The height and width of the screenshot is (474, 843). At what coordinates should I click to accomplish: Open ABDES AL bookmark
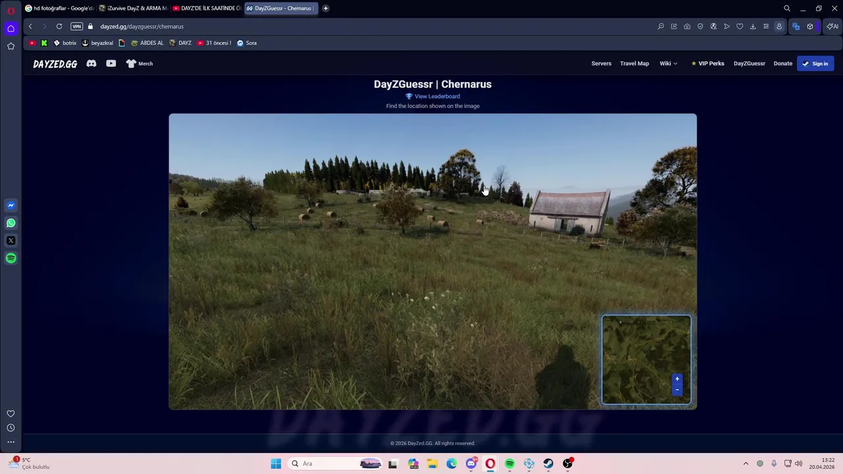click(x=147, y=43)
